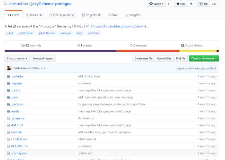Click the folder icon next to _sass

point(8,97)
